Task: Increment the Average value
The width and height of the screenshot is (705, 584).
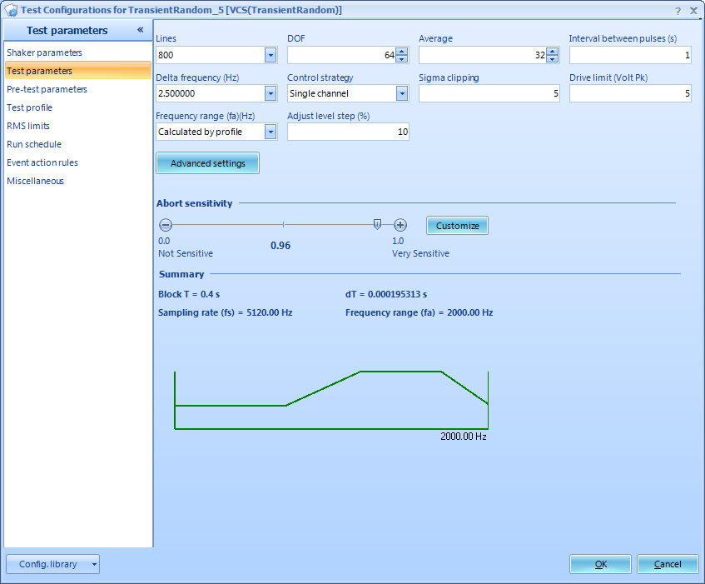Action: 552,52
